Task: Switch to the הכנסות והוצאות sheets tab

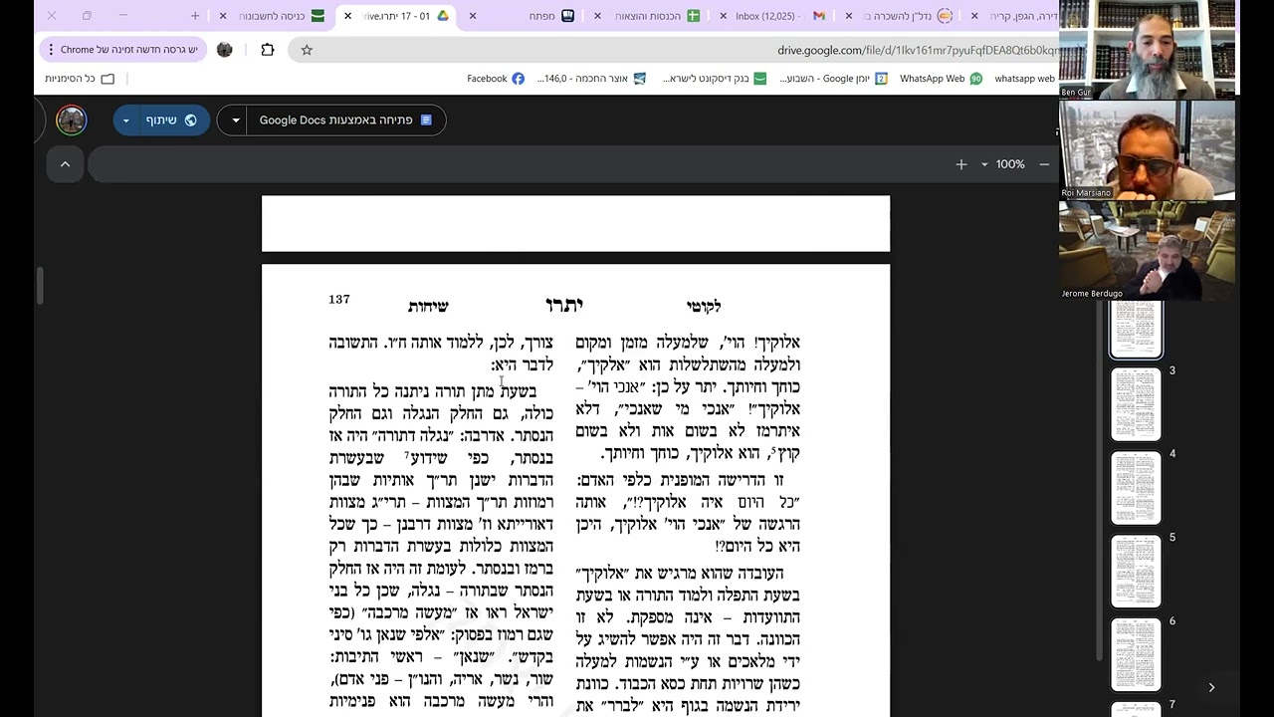Action: (x=648, y=16)
